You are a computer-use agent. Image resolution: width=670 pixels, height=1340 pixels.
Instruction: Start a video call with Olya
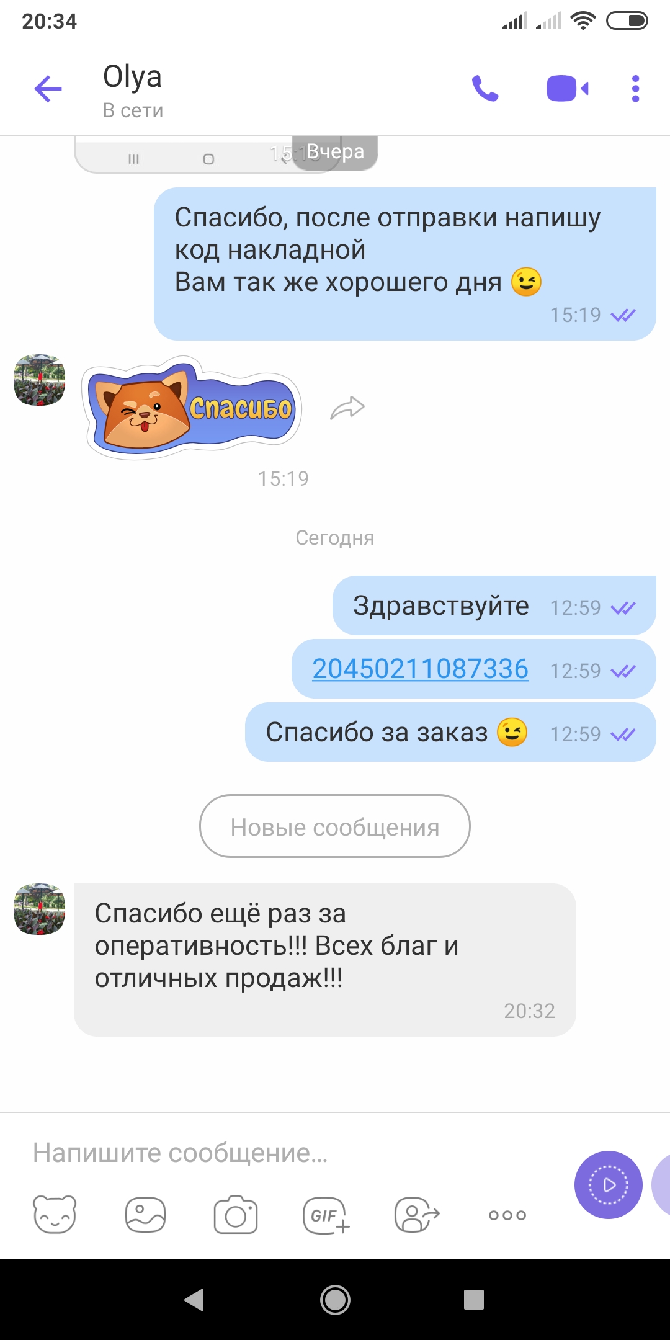567,89
